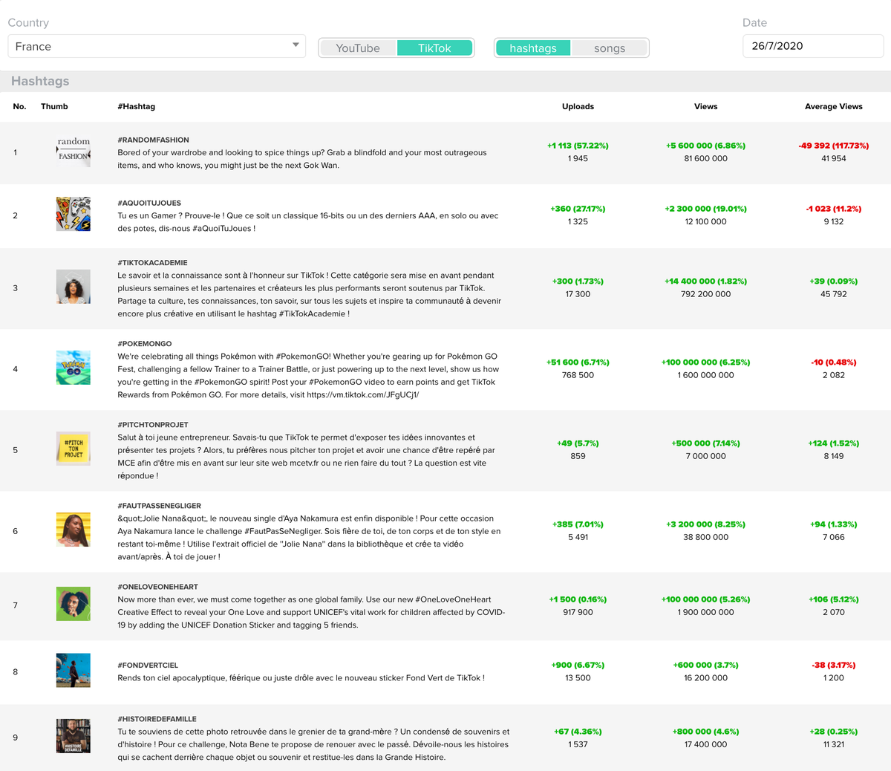Click the #FONDVERTCIEL hashtag title

tap(148, 666)
